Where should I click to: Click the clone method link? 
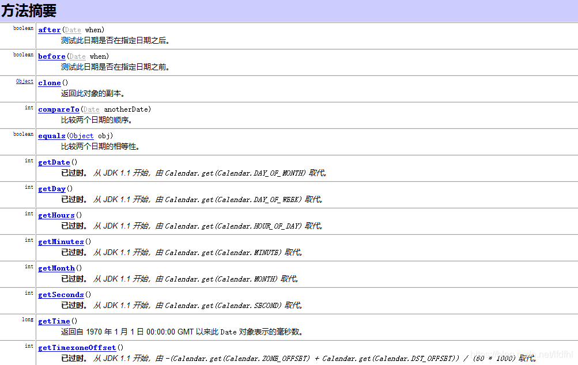pyautogui.click(x=49, y=82)
